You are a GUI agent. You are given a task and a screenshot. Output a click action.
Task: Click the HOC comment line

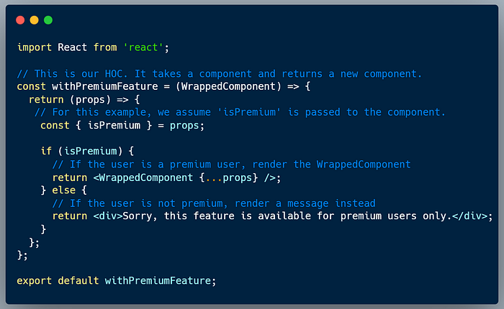(x=219, y=74)
